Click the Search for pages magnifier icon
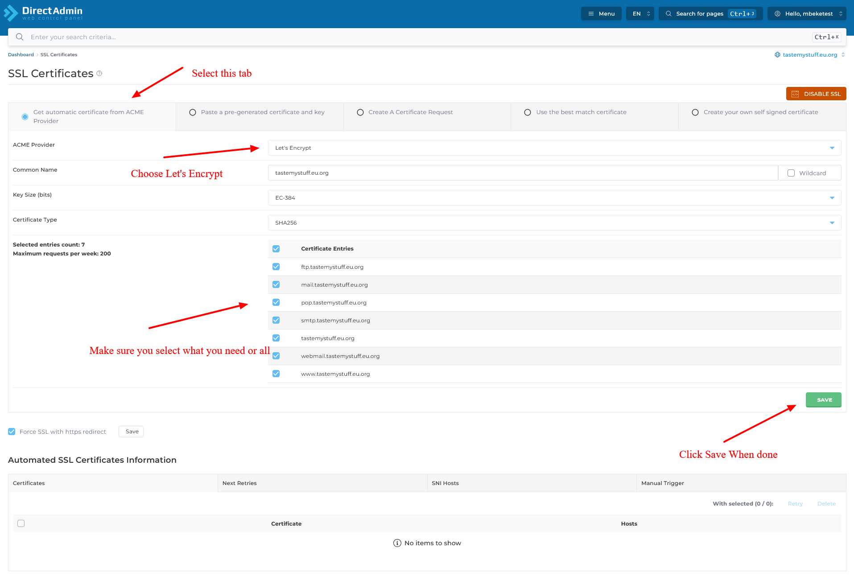The width and height of the screenshot is (854, 580). [x=668, y=14]
